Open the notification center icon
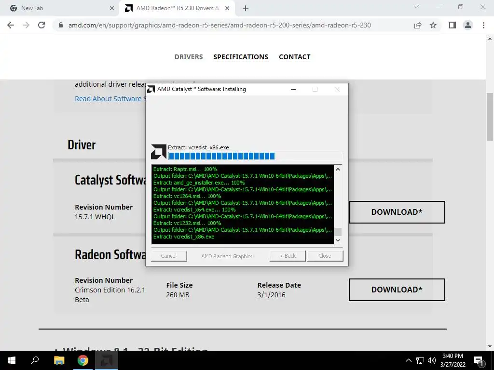494x370 pixels. click(x=479, y=360)
